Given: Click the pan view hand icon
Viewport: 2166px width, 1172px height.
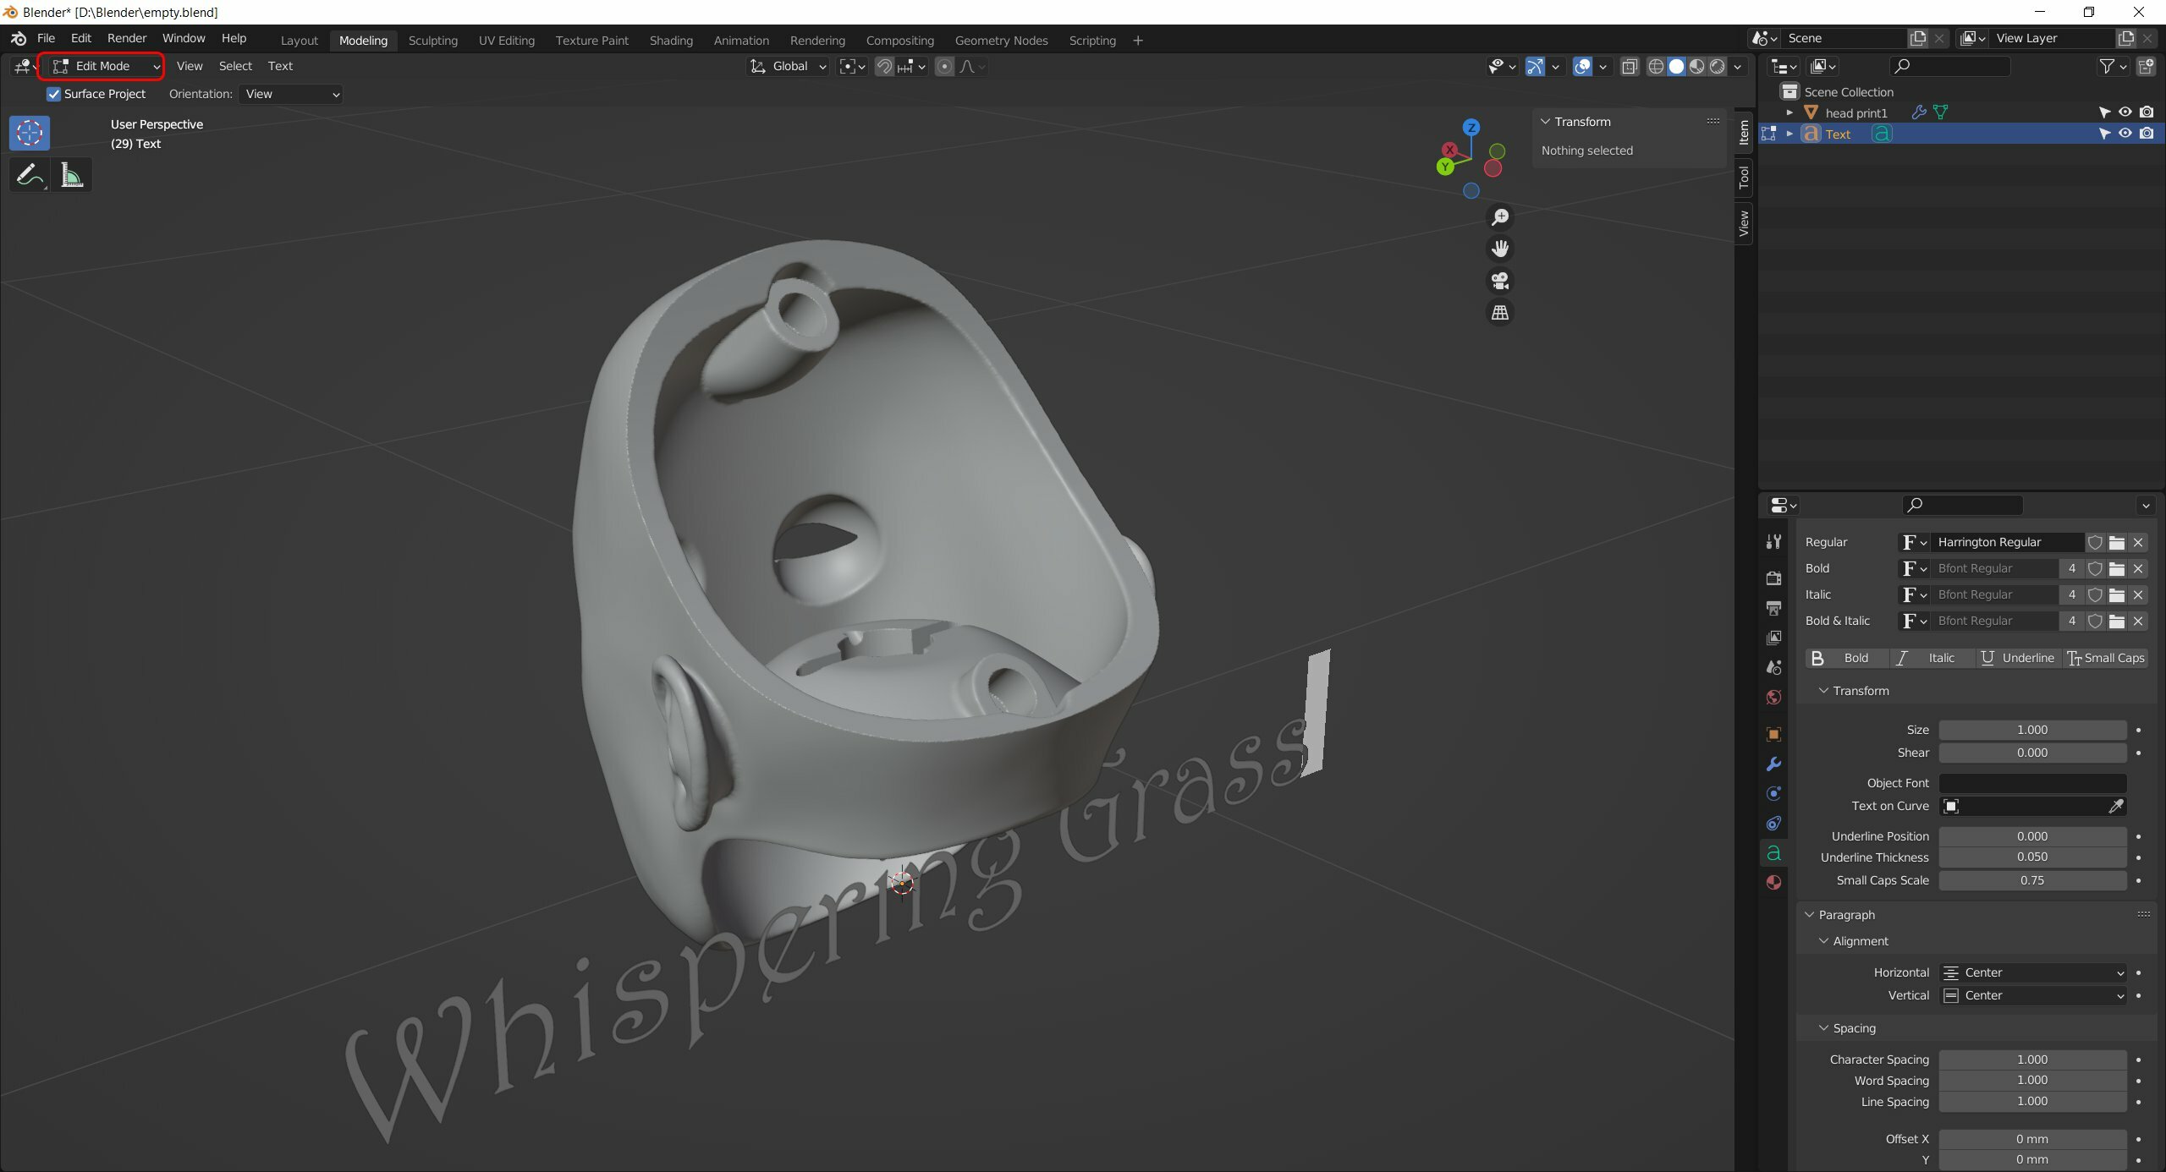Looking at the screenshot, I should tap(1500, 249).
